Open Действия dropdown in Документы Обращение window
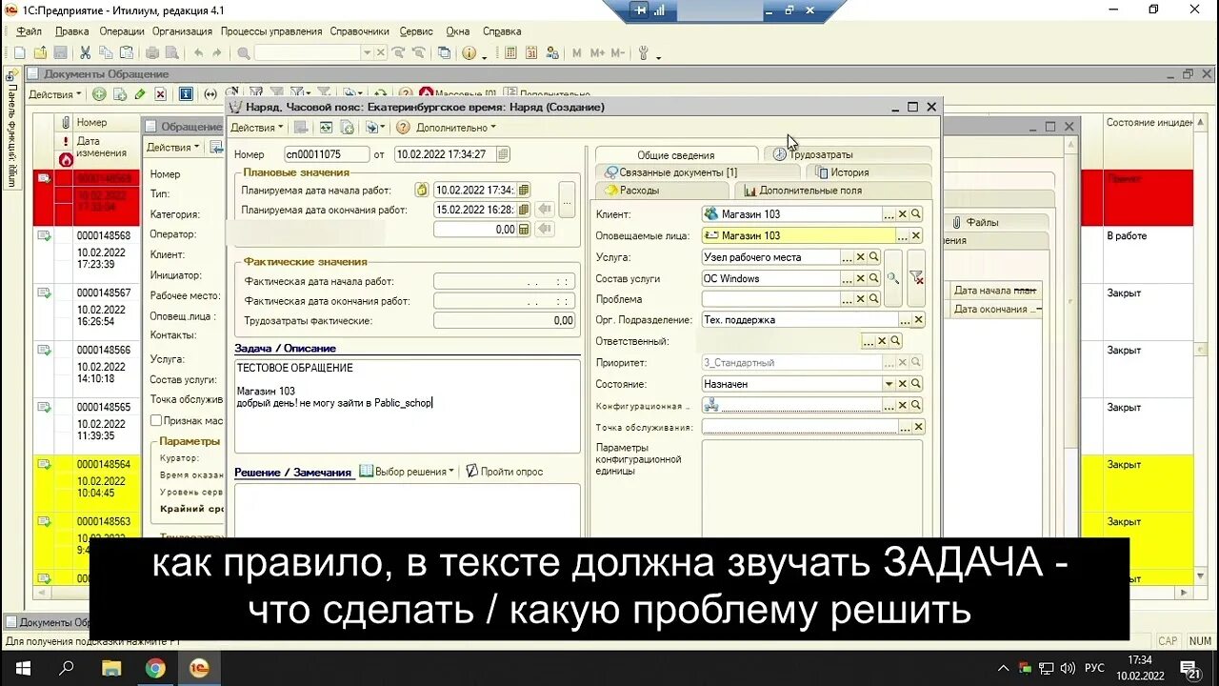This screenshot has width=1219, height=686. tap(55, 94)
